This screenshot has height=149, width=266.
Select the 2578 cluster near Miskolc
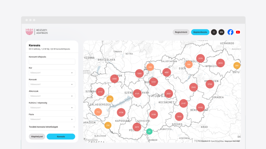click(201, 58)
